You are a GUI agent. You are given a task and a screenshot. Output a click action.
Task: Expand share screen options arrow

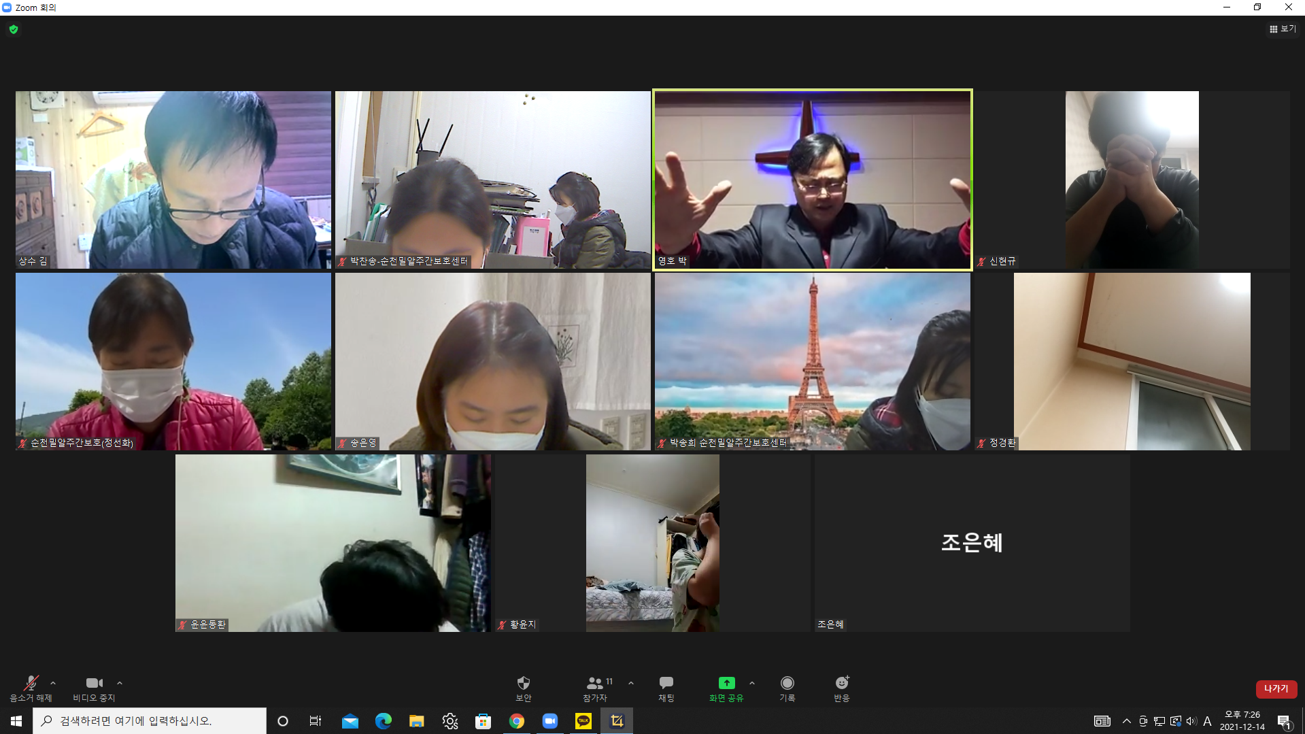point(752,683)
